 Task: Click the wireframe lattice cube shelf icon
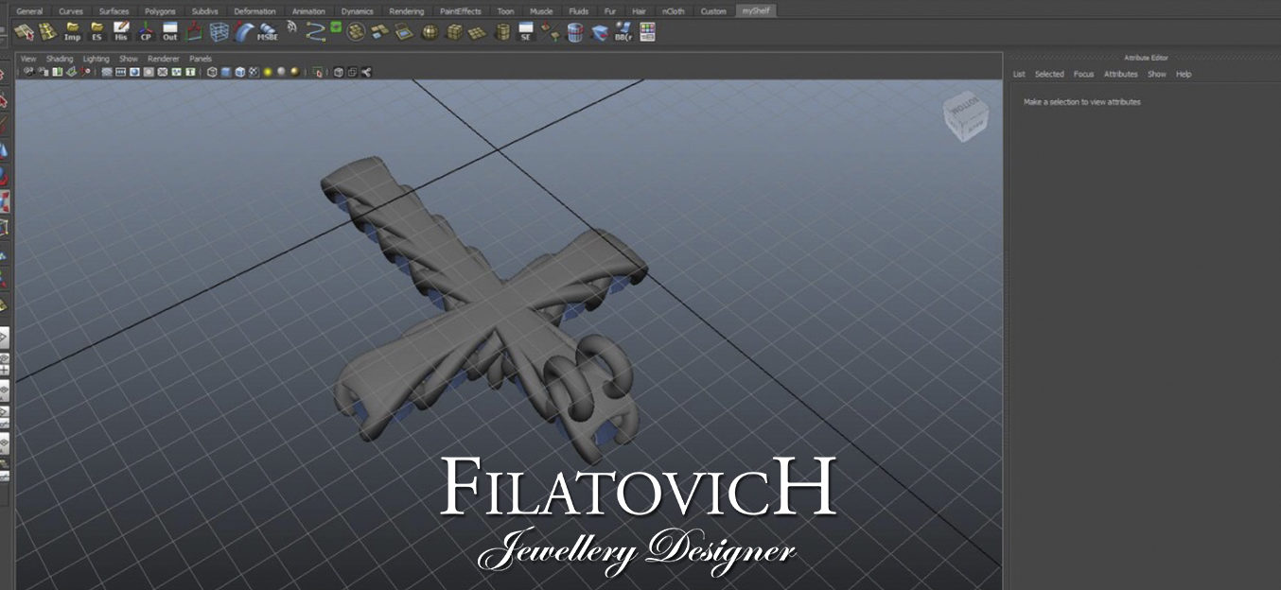219,32
